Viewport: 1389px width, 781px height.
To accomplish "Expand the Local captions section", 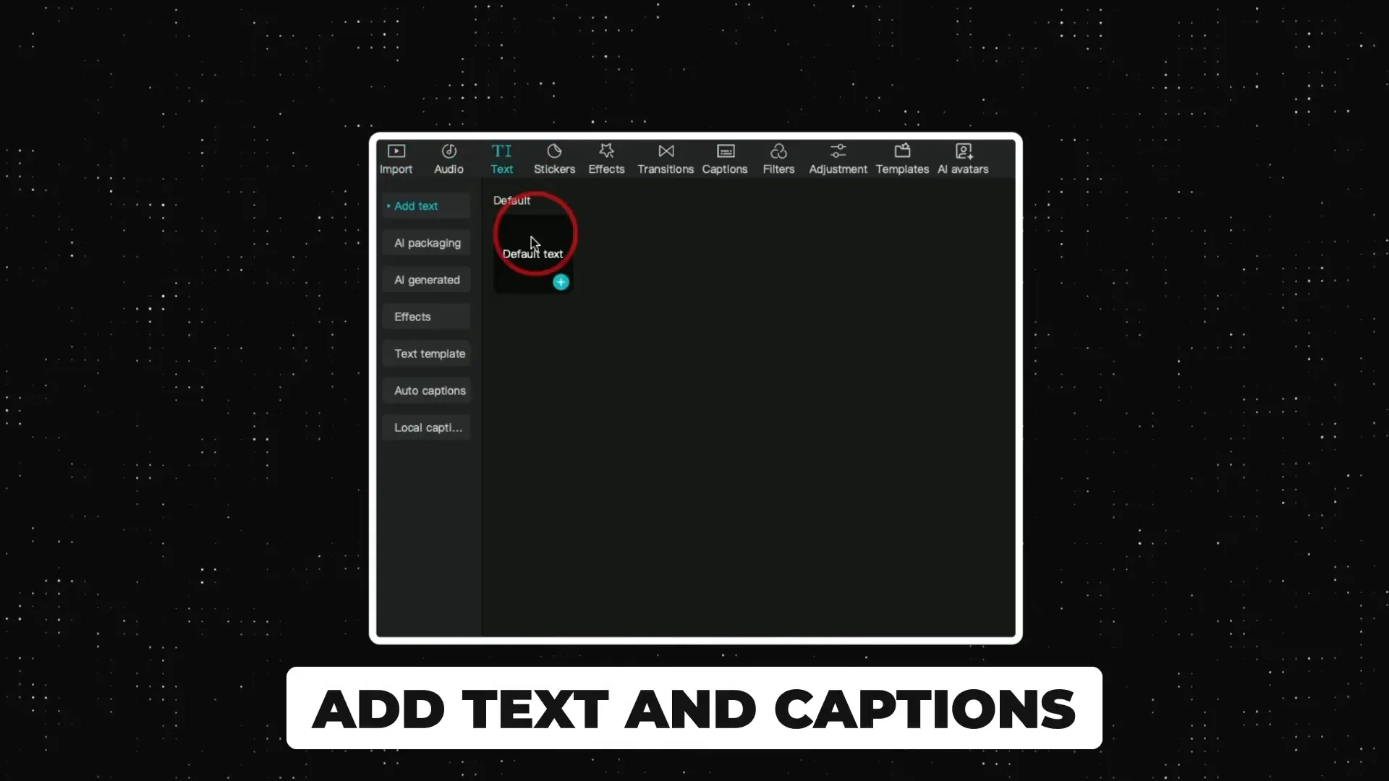I will pyautogui.click(x=428, y=427).
